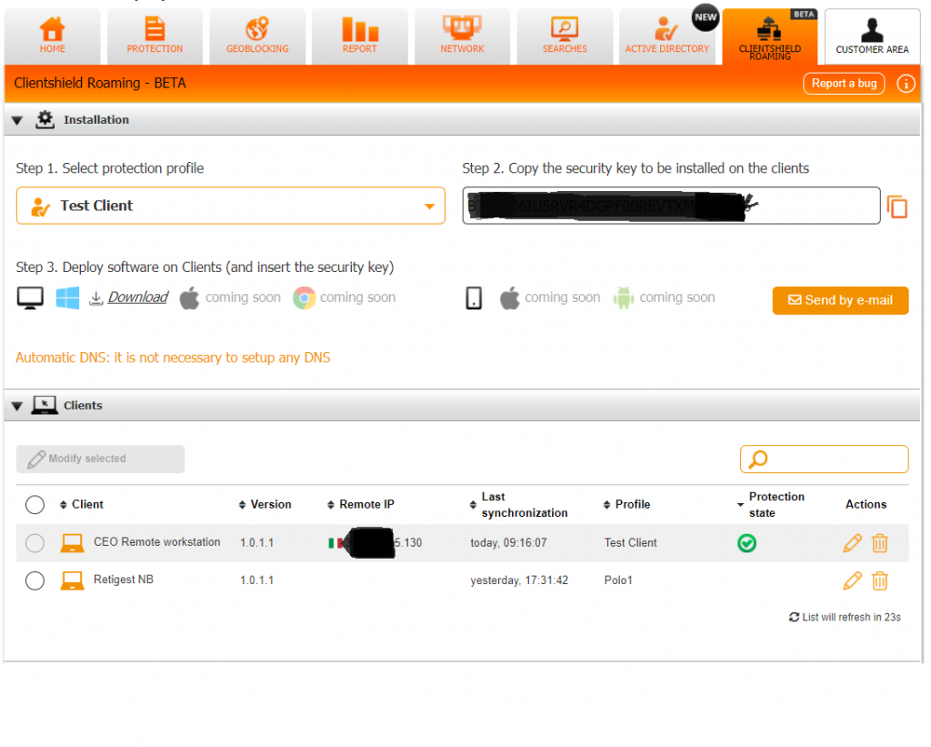This screenshot has height=747, width=931.
Task: Edit the Retigest NB client
Action: coord(852,580)
